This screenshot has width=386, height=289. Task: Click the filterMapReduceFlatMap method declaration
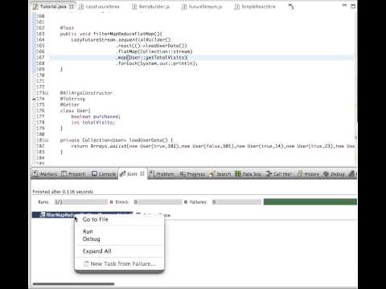tap(111, 34)
